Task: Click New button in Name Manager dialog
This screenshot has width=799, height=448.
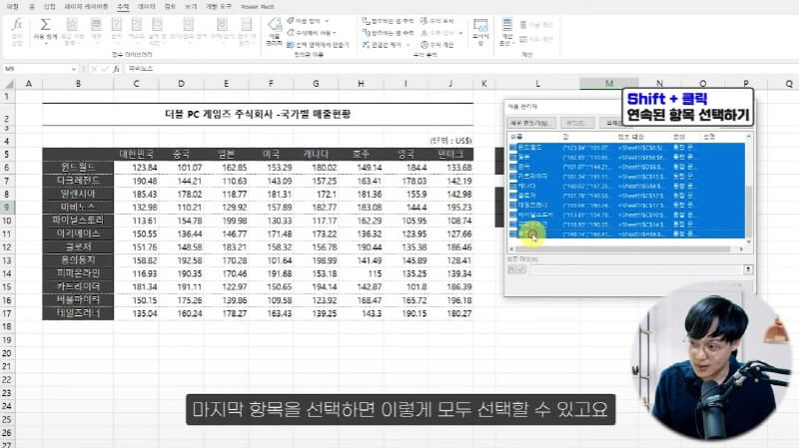Action: [531, 123]
